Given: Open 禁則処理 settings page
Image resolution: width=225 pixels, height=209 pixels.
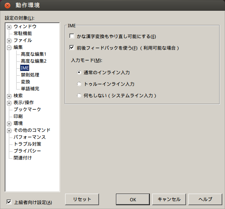Looking at the screenshot, I should pyautogui.click(x=30, y=75).
